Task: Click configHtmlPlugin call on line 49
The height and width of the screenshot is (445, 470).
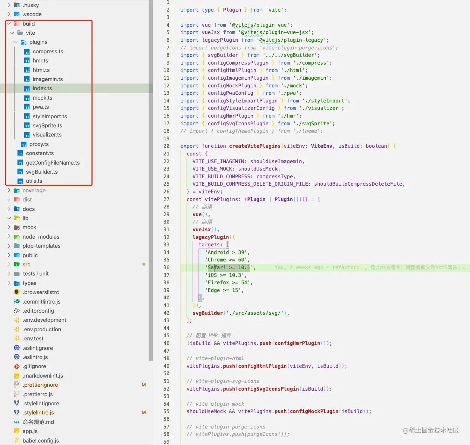Action: tap(263, 366)
